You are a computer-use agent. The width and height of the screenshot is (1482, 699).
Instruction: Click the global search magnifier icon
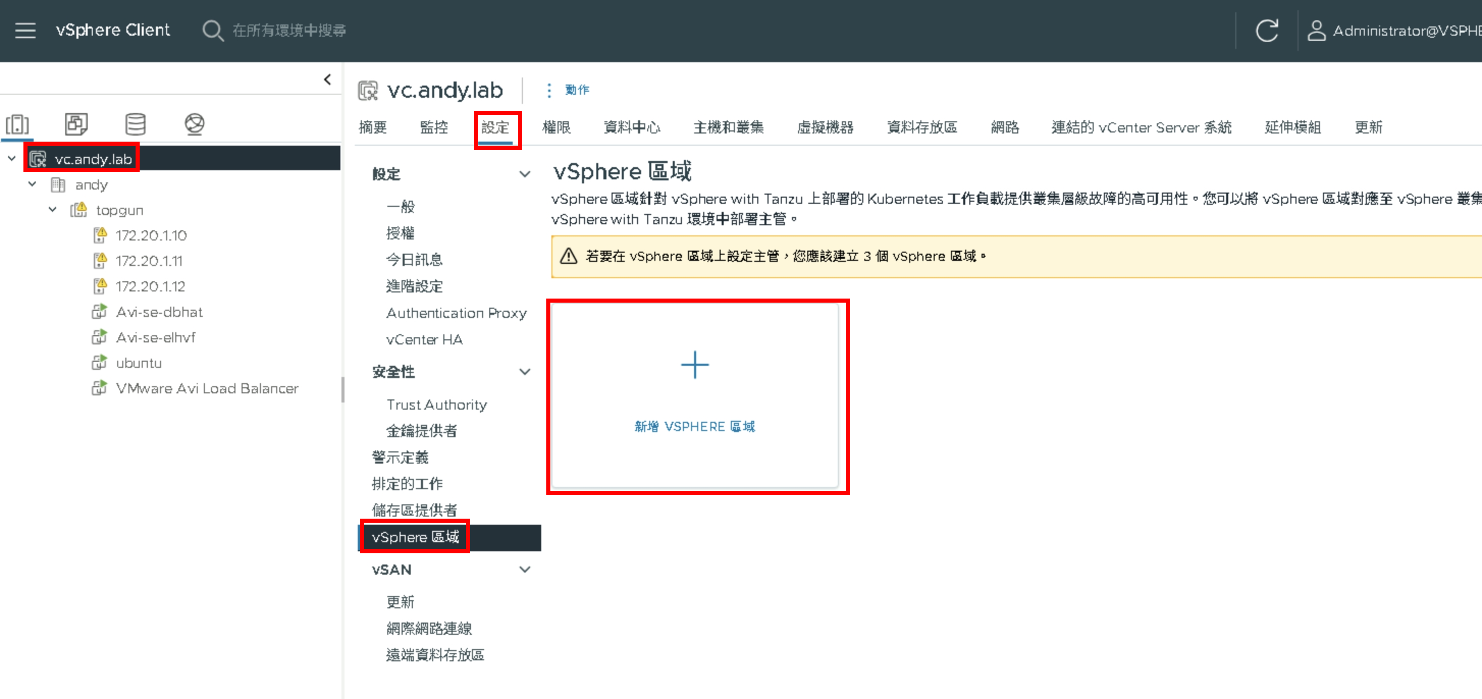213,30
